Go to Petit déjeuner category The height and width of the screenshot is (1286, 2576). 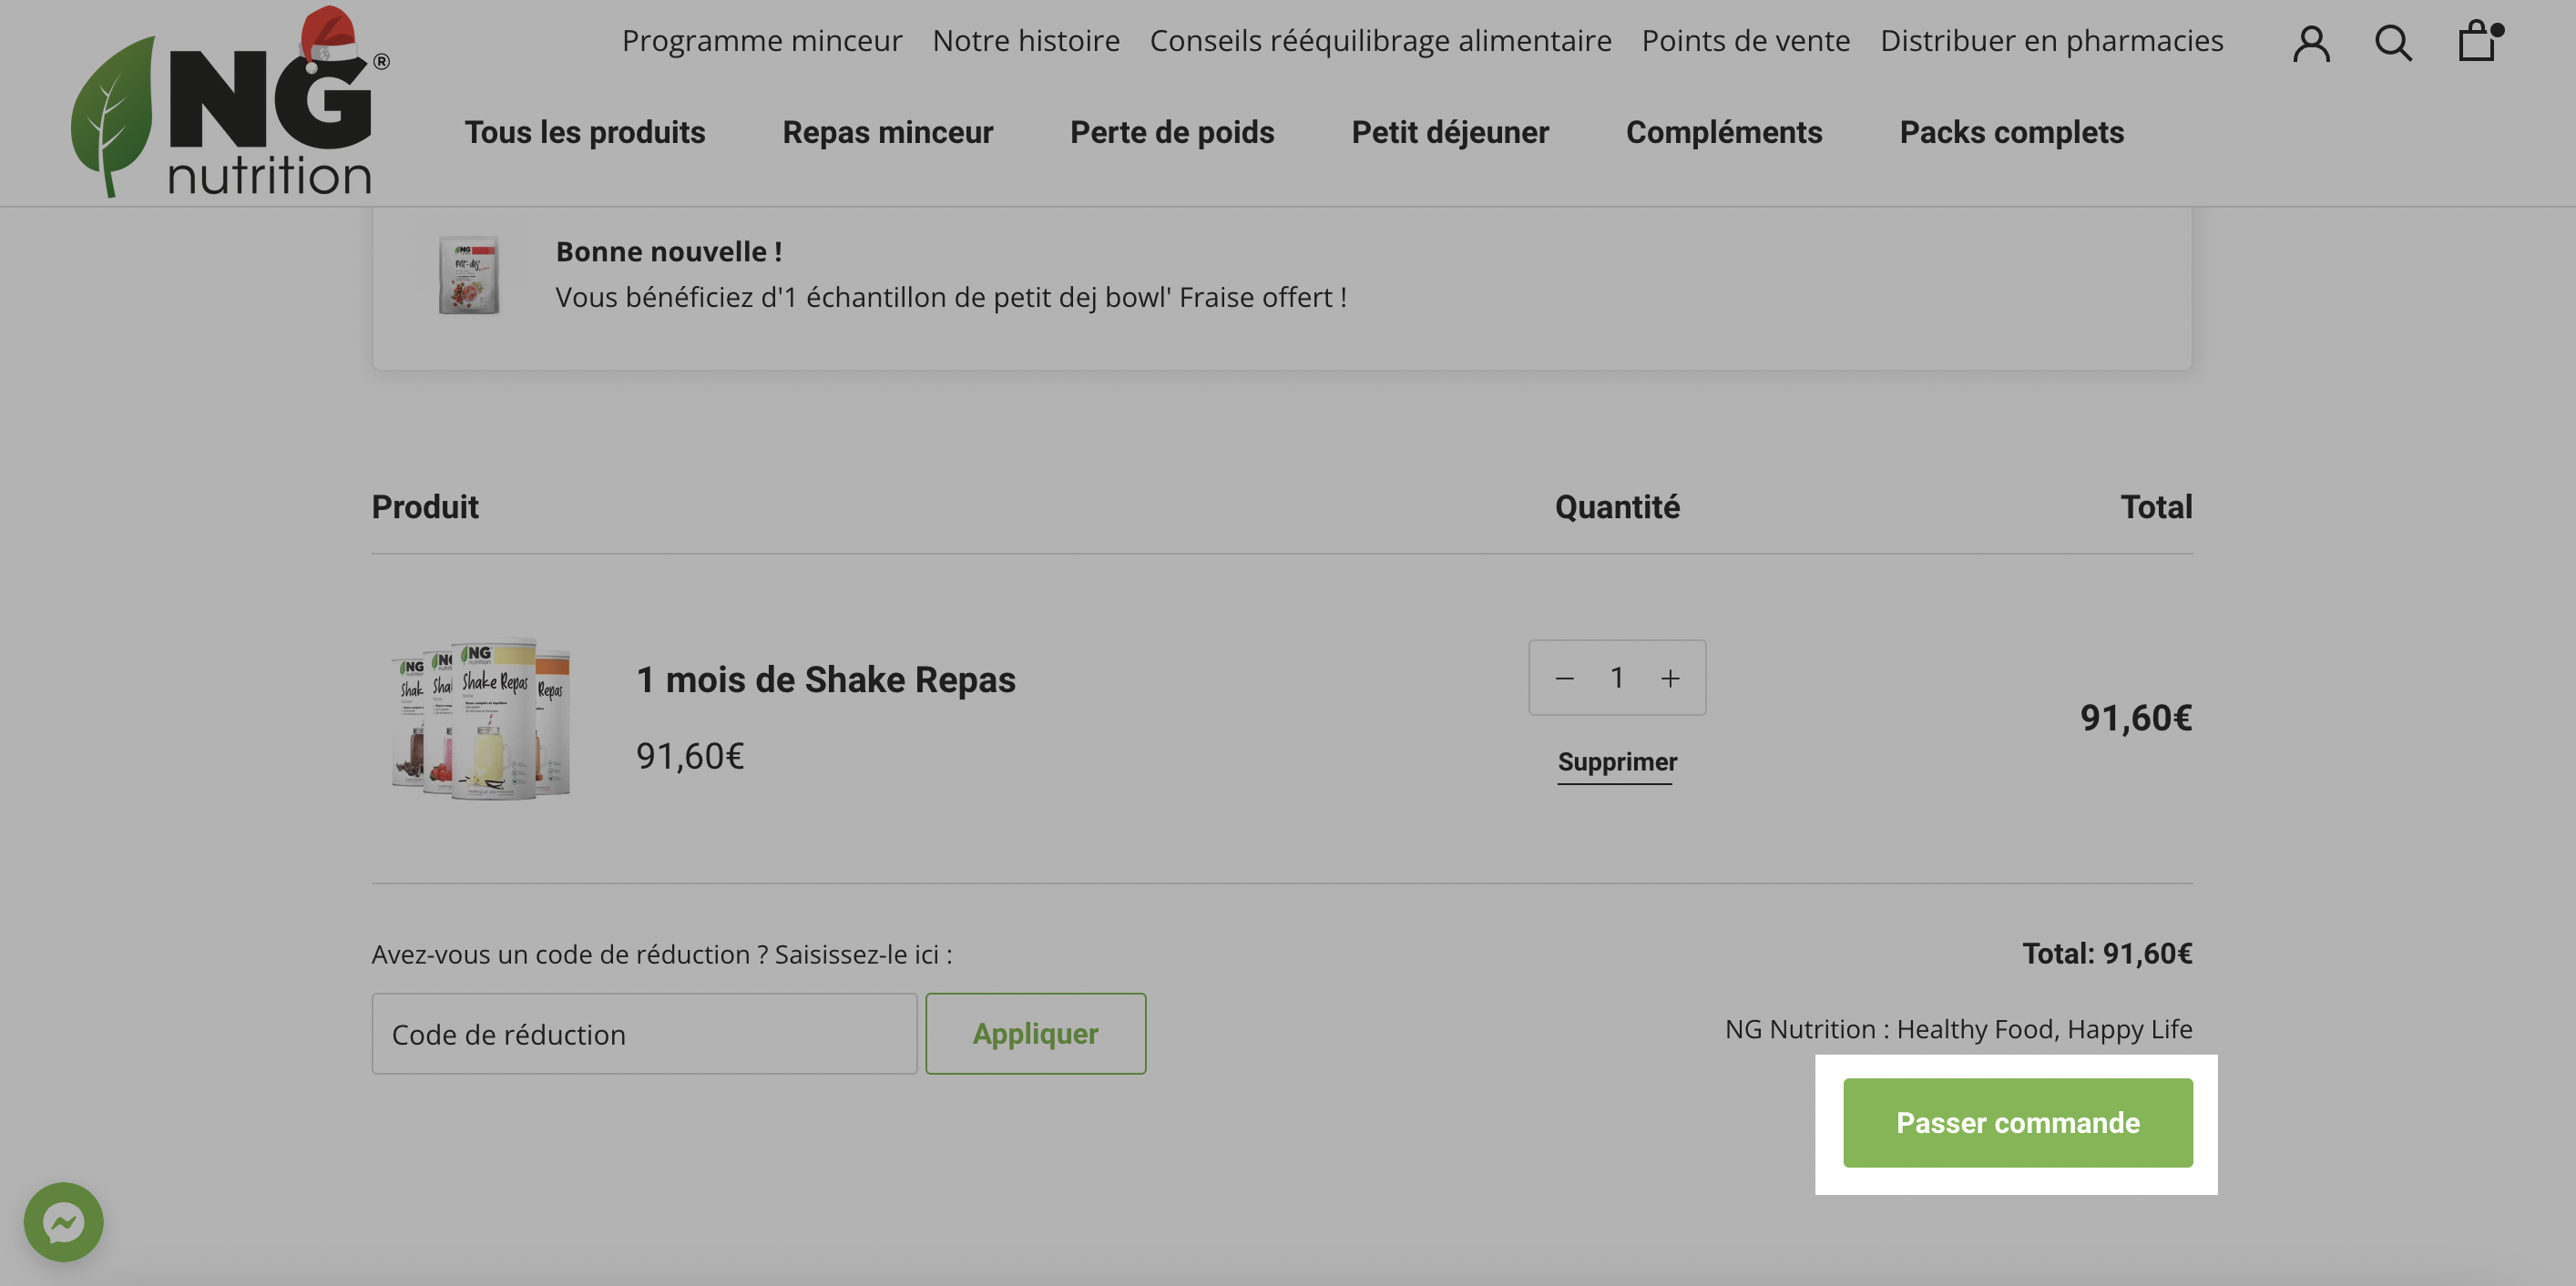1450,132
